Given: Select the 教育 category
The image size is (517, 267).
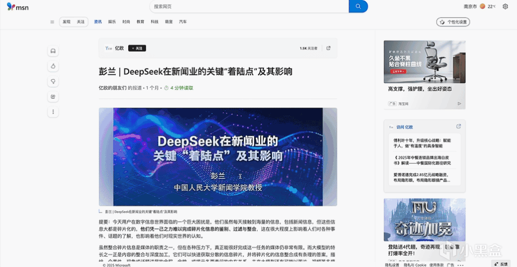Looking at the screenshot, I should (141, 22).
